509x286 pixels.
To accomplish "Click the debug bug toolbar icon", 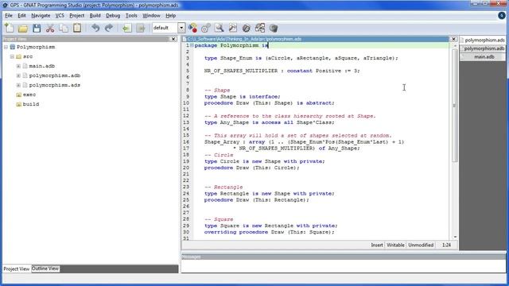I will pos(274,29).
